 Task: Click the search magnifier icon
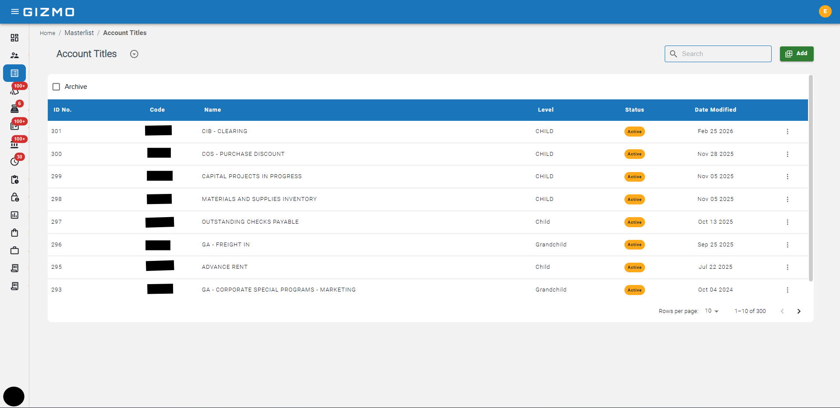(x=673, y=54)
